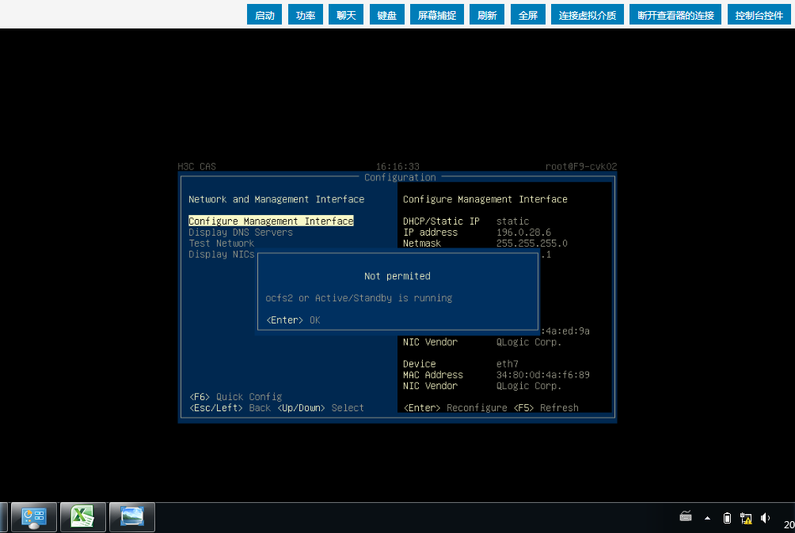Click the 'Not permited' dialog title
The image size is (795, 533).
click(x=397, y=276)
